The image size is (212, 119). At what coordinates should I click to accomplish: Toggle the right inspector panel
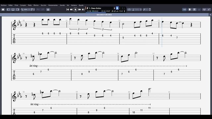click(x=18, y=10)
